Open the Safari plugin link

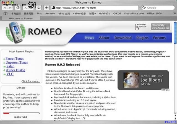coord(11,66)
